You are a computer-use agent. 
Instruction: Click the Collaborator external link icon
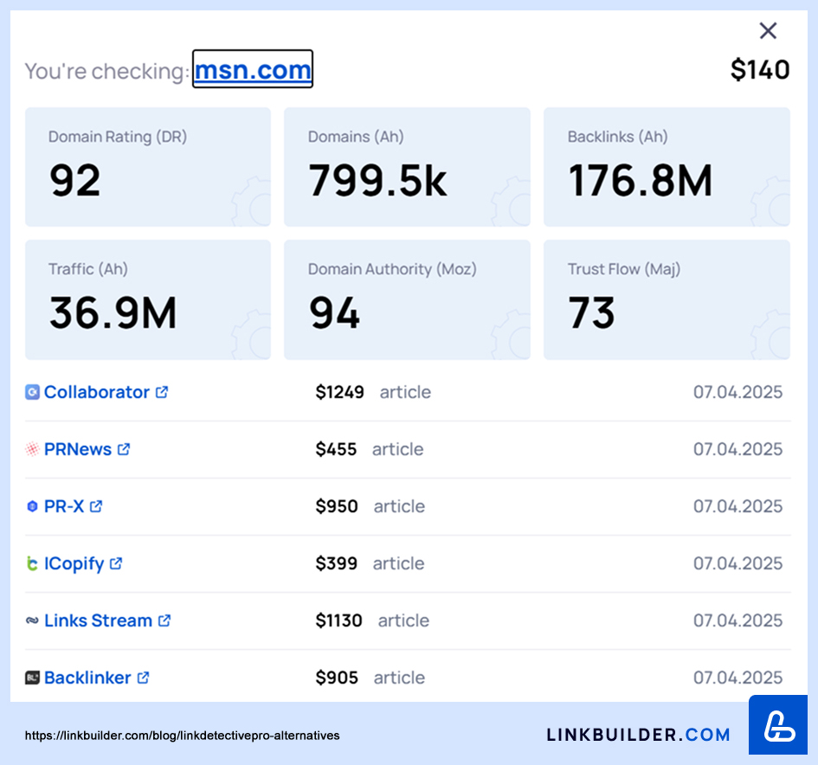[x=162, y=392]
